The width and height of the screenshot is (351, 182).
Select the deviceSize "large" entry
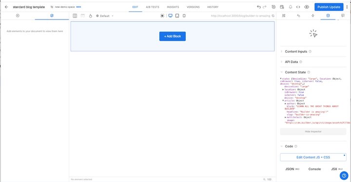[296, 86]
